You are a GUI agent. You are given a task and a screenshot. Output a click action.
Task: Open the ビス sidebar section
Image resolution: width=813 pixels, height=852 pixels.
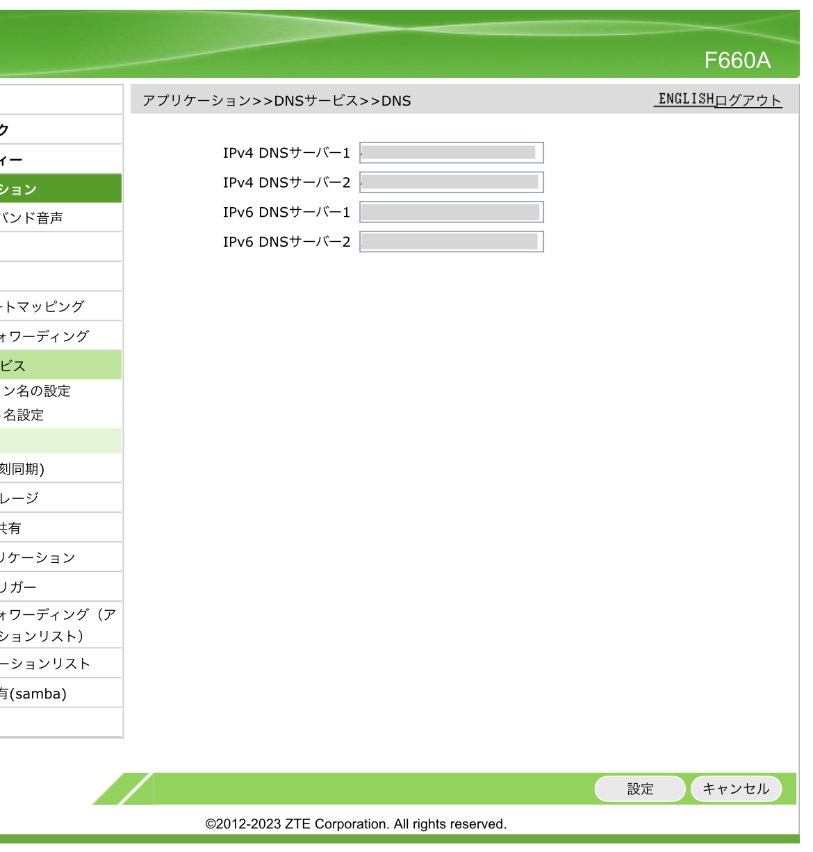[60, 366]
